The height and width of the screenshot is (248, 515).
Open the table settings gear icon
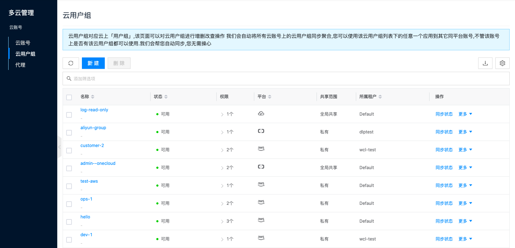coord(502,63)
